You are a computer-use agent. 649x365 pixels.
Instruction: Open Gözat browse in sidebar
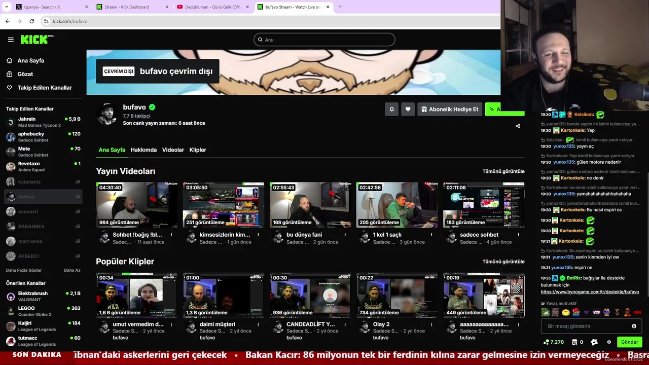click(x=25, y=74)
